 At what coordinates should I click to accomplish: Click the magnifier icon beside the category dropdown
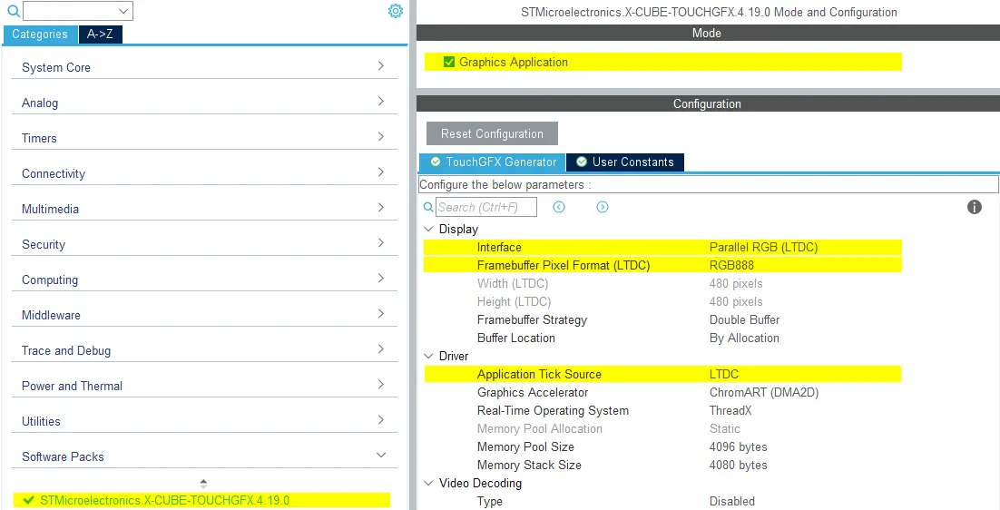pos(14,12)
